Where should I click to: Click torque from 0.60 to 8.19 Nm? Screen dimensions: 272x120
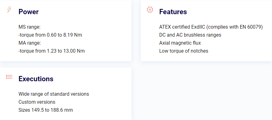(x=50, y=35)
